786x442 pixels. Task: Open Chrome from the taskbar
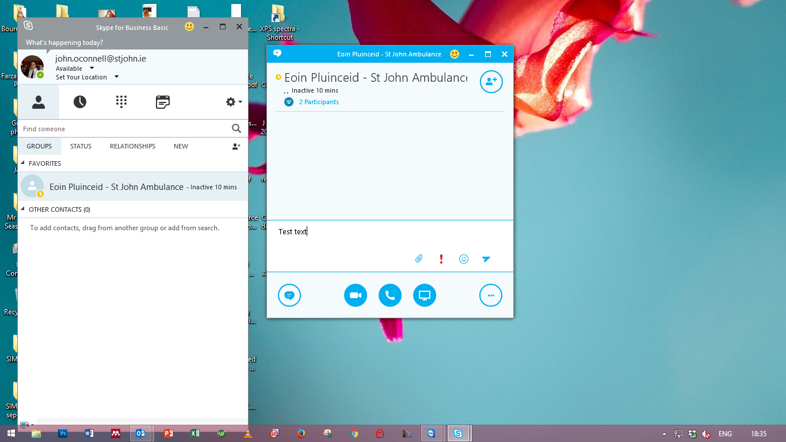click(354, 433)
